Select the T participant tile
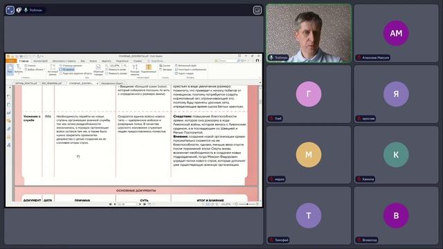The width and height of the screenshot is (443, 249). [309, 215]
